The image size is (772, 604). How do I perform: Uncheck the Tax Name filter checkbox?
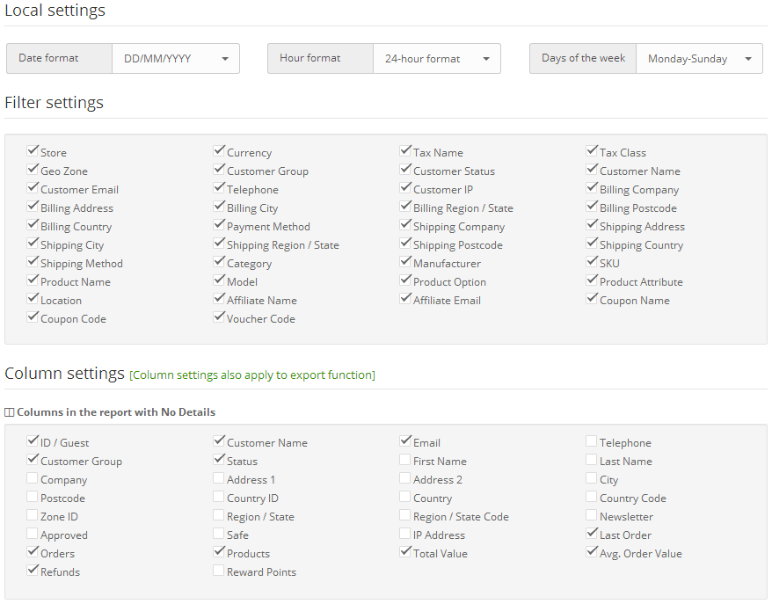pos(405,150)
